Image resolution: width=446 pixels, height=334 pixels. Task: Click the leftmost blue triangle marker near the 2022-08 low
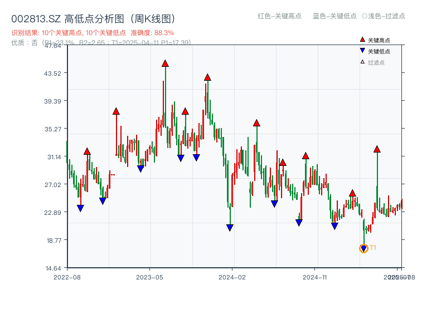[x=80, y=208]
